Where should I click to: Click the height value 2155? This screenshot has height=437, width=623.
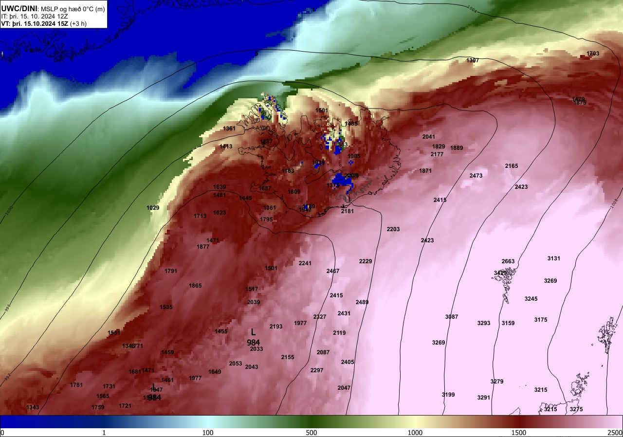[288, 357]
